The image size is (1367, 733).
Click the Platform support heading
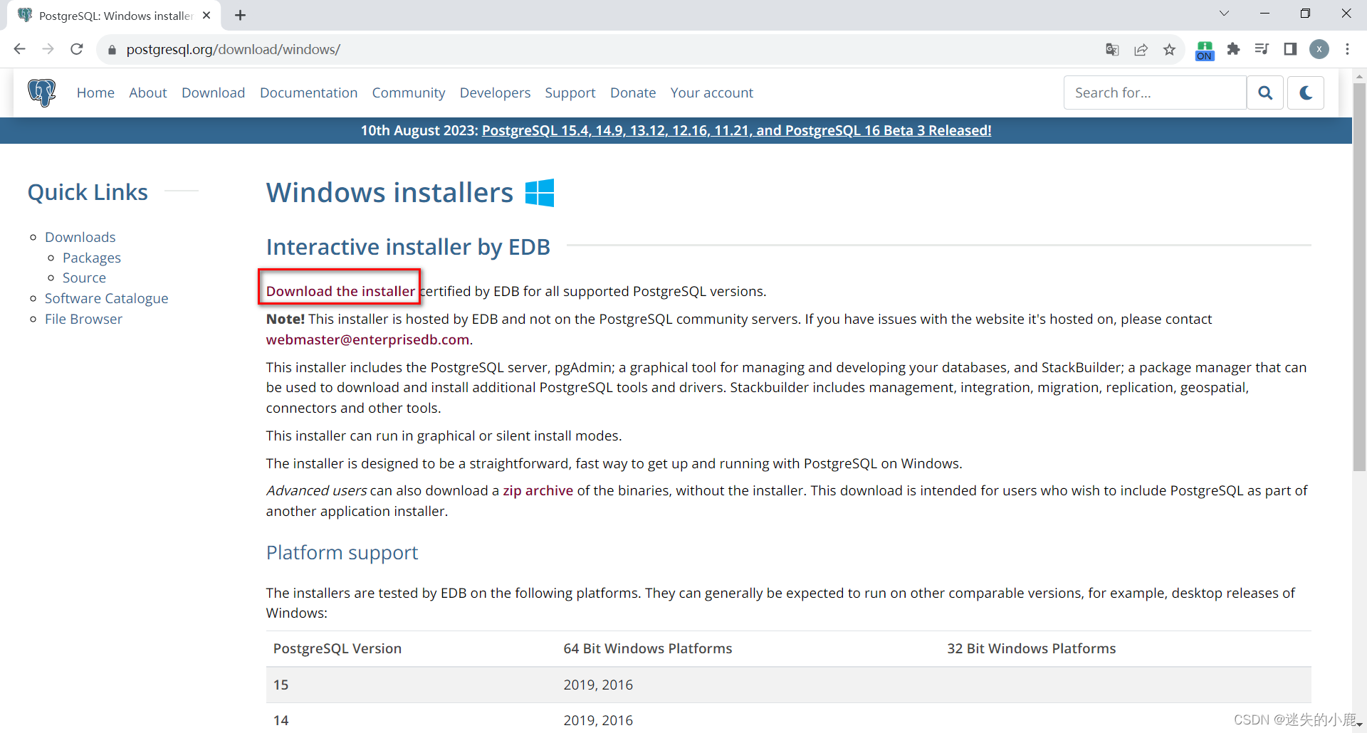[x=342, y=553]
